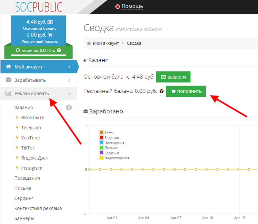Viewport: 258px width, 224px height.
Task: Open the Яндекс.Дзен advertising item
Action: point(35,158)
